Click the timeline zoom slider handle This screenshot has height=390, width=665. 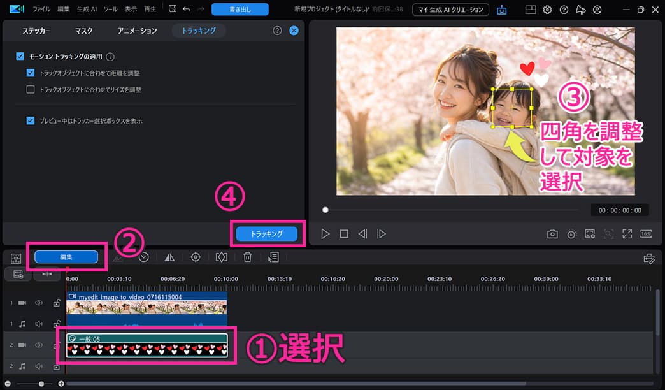tap(41, 384)
